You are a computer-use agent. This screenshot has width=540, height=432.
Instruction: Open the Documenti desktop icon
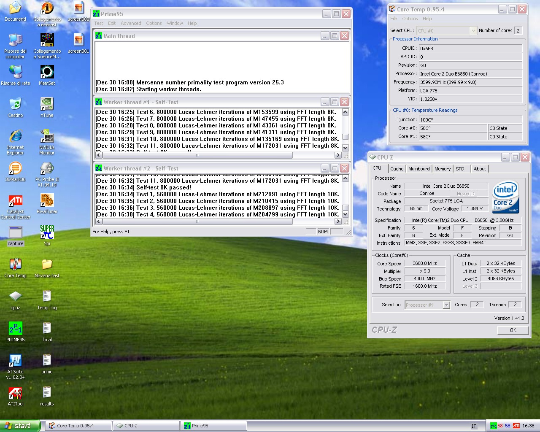tap(15, 11)
